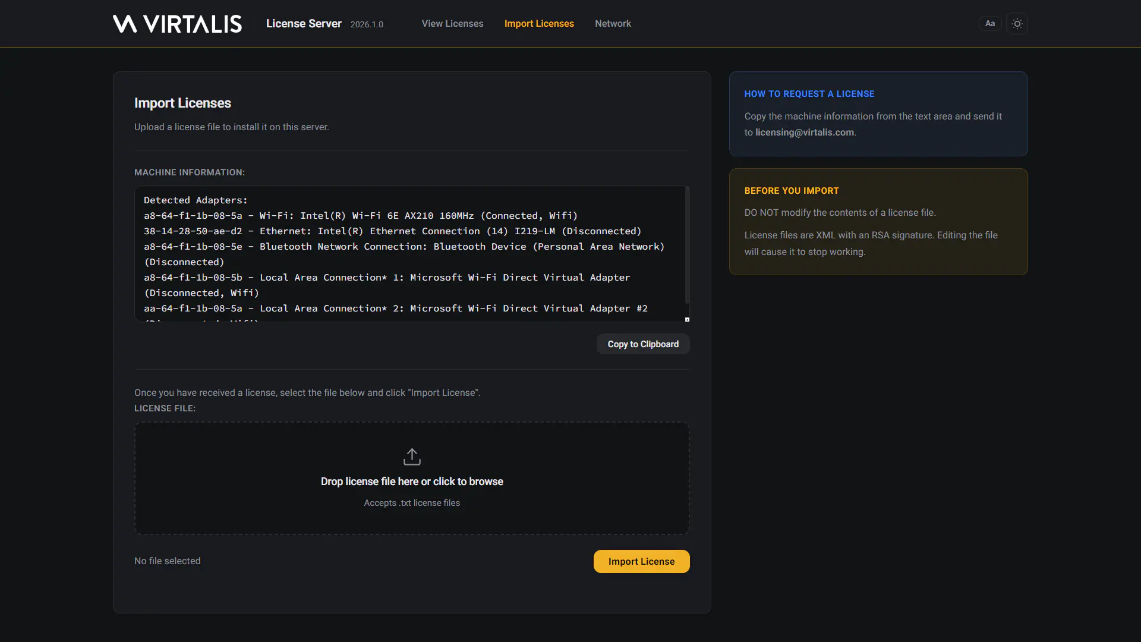The width and height of the screenshot is (1141, 642).
Task: Click 'Drop license file here or click to browse'
Action: [412, 481]
